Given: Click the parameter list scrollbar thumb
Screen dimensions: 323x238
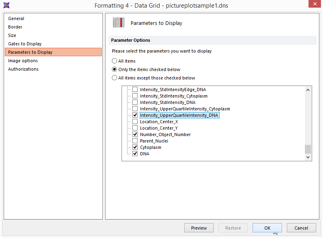Looking at the screenshot, I should [308, 149].
